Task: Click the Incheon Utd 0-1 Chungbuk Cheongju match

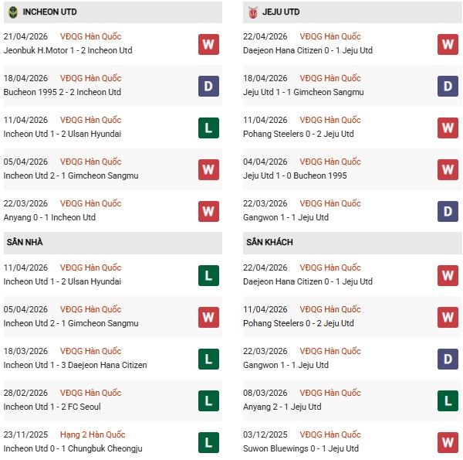Action: coord(73,448)
